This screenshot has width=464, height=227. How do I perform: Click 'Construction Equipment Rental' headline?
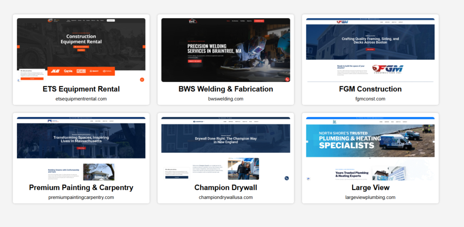81,39
